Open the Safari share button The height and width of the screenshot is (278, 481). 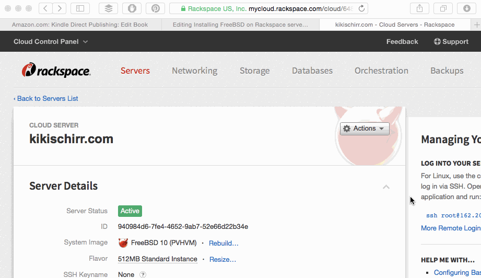pyautogui.click(x=420, y=8)
